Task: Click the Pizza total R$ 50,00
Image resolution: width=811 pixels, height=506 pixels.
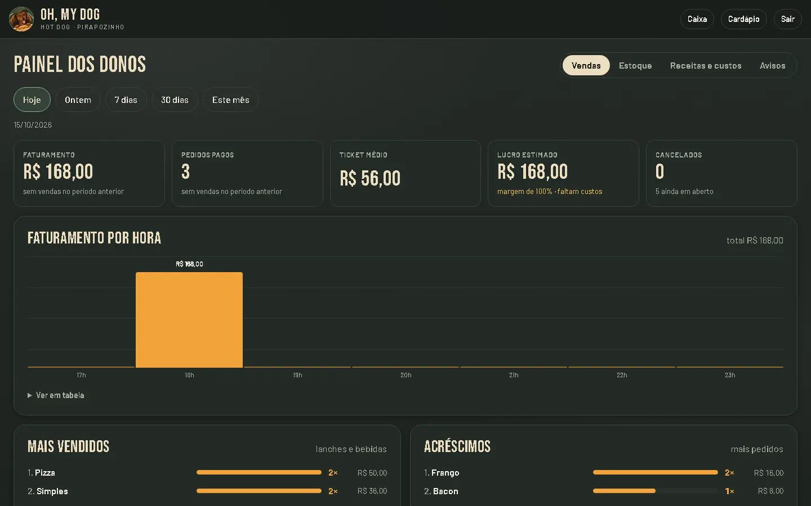Action: click(x=372, y=473)
